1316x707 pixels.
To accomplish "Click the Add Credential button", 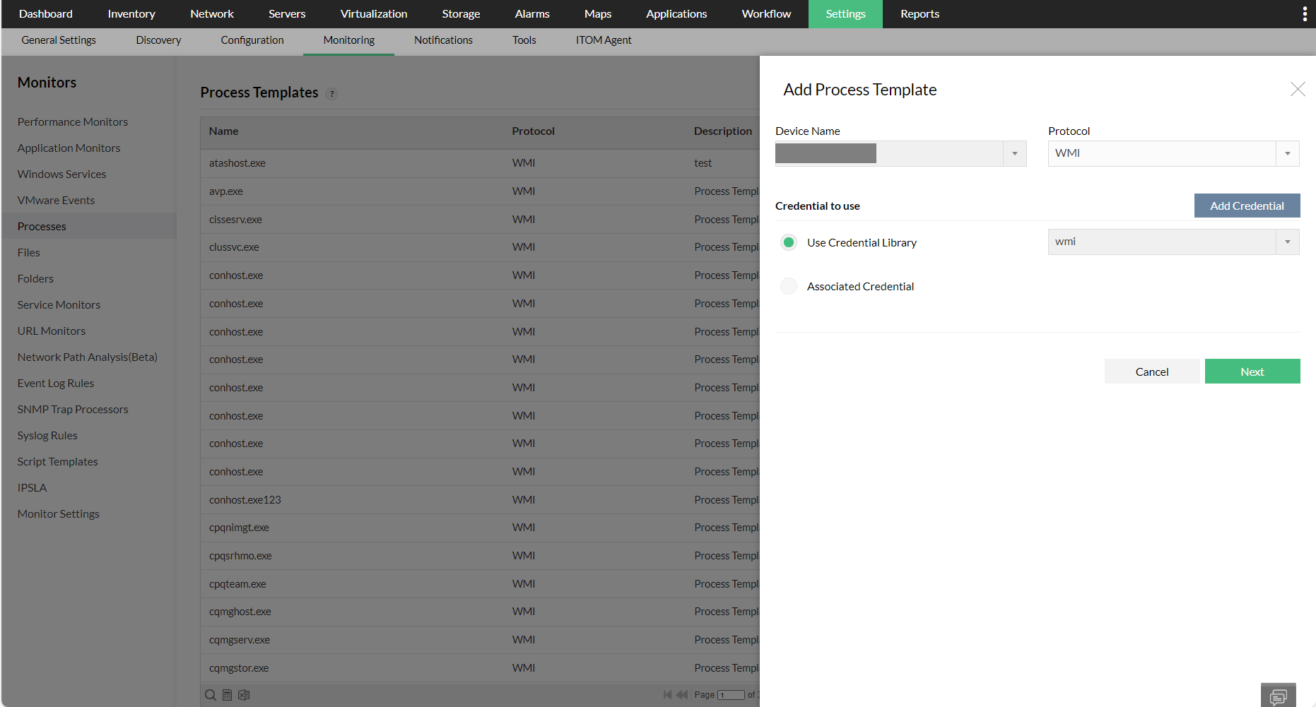I will pyautogui.click(x=1247, y=206).
